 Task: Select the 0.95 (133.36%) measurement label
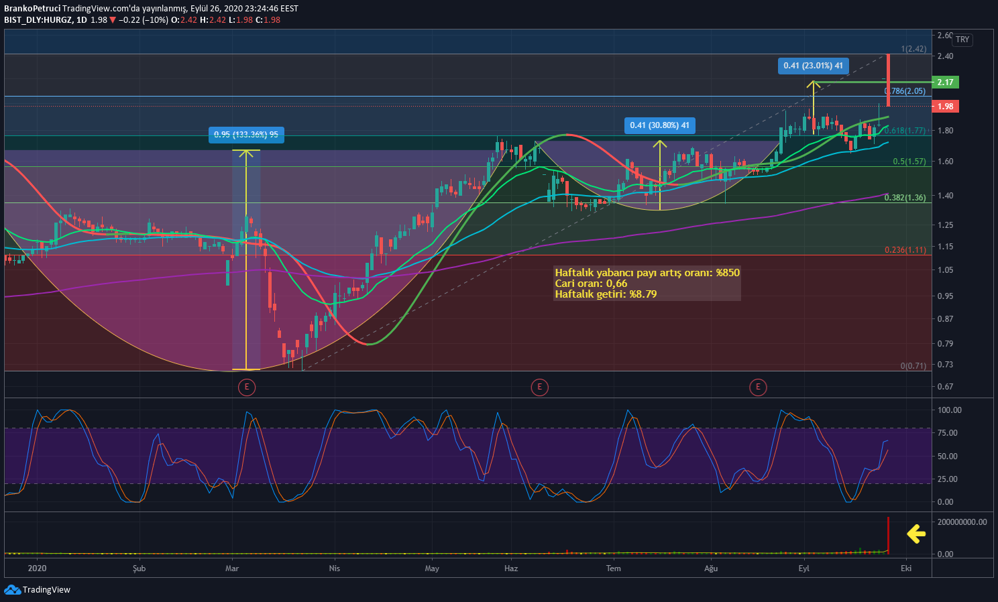click(x=246, y=135)
